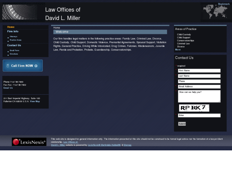Screen dimensions: 232x174
Task: Open the Law Offices of David L. Miller footer link
Action: 64,143
